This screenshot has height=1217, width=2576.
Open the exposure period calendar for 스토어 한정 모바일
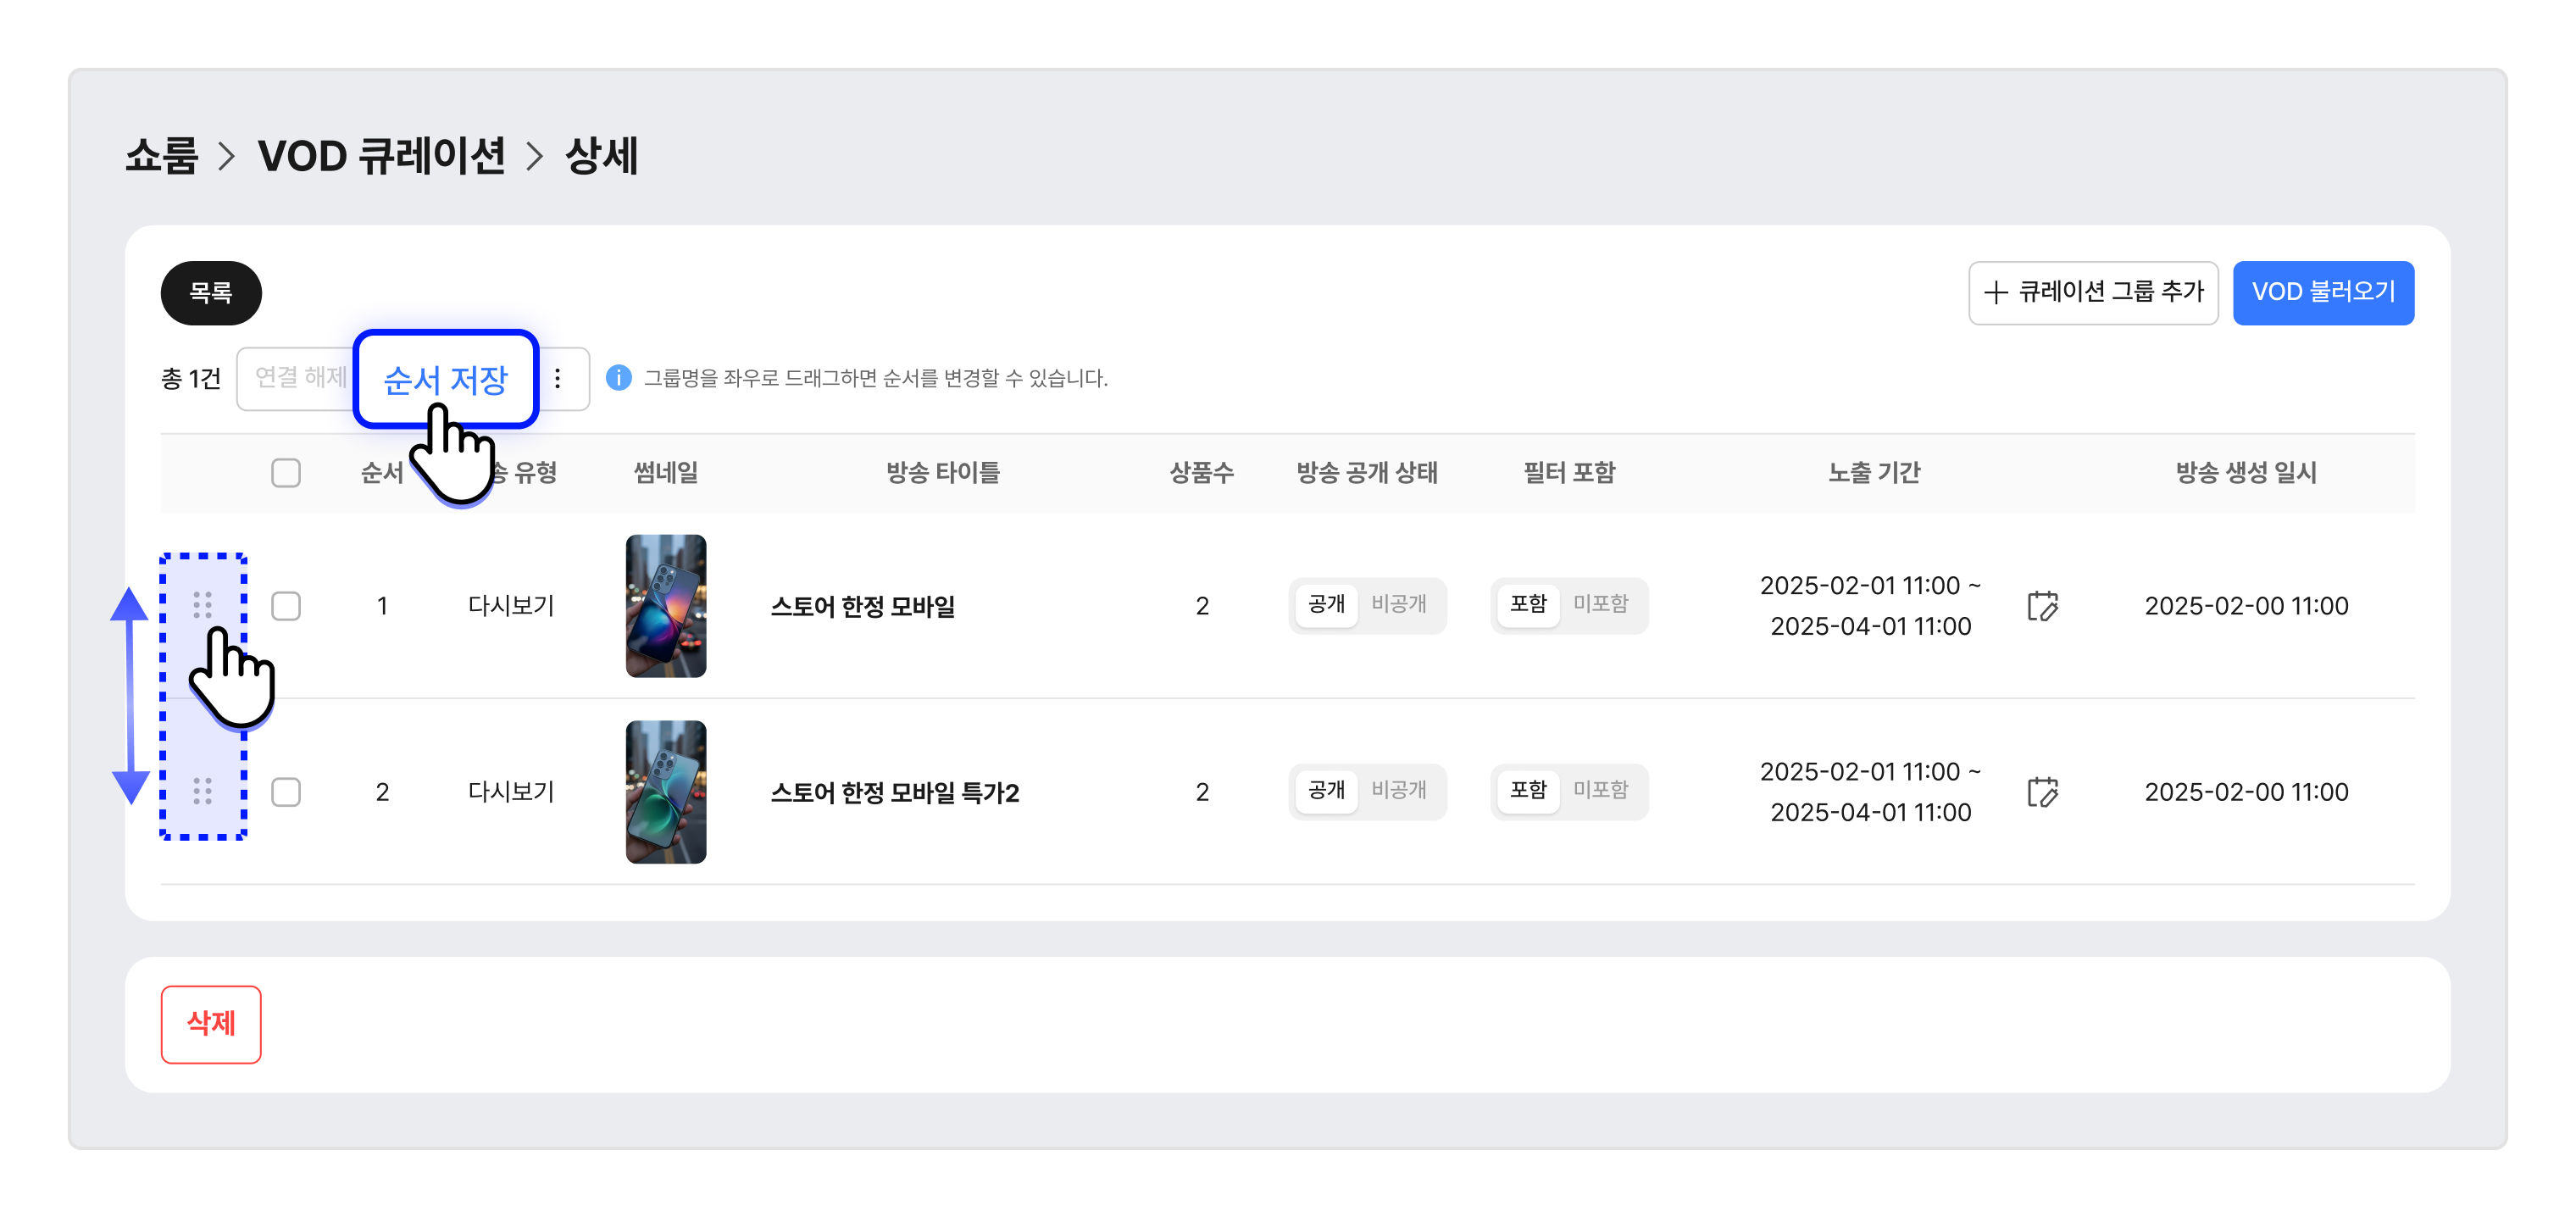pyautogui.click(x=2042, y=605)
